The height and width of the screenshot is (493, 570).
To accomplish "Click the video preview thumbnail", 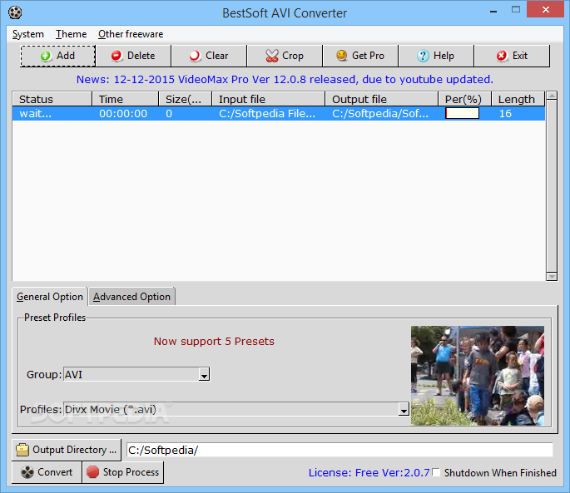I will pyautogui.click(x=478, y=376).
